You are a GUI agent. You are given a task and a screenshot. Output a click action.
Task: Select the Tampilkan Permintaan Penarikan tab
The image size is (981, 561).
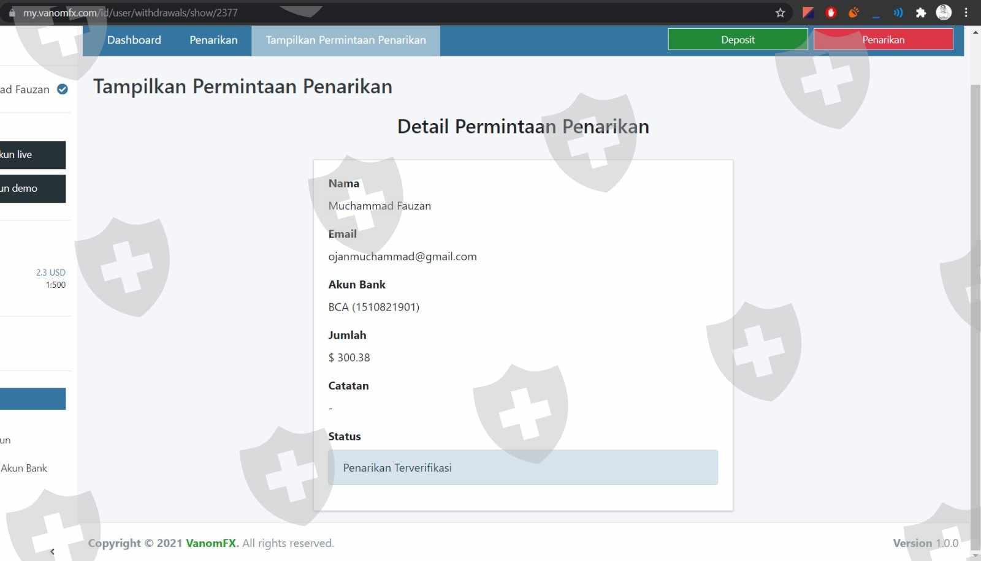pos(346,40)
